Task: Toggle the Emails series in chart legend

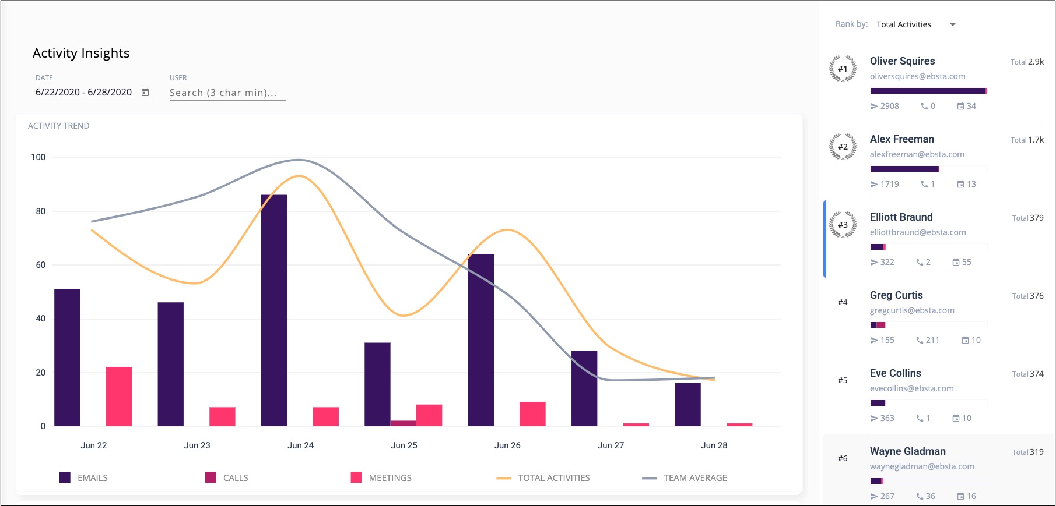Action: coord(84,478)
